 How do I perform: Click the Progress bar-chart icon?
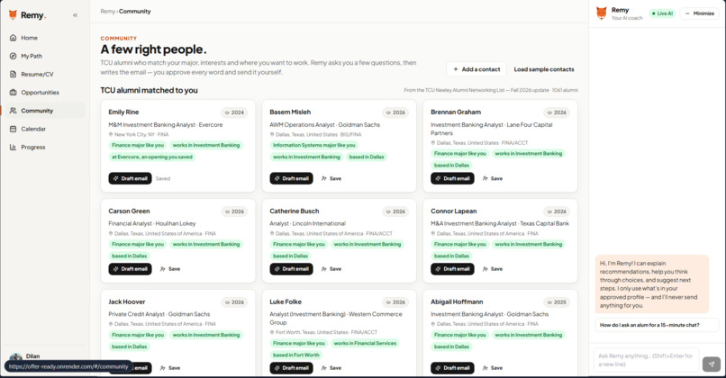click(13, 147)
